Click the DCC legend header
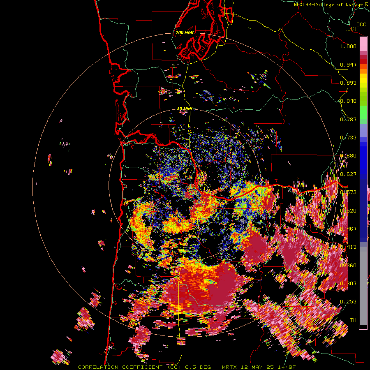 tap(361, 25)
